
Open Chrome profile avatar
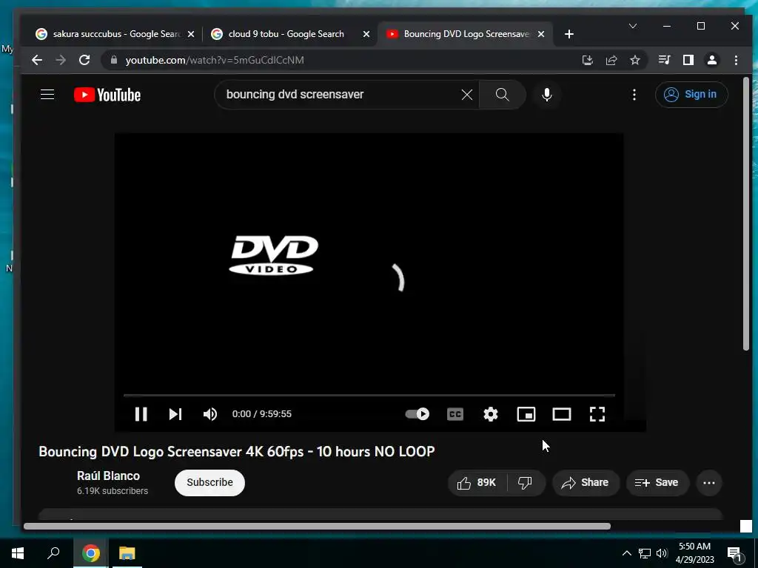coord(712,60)
